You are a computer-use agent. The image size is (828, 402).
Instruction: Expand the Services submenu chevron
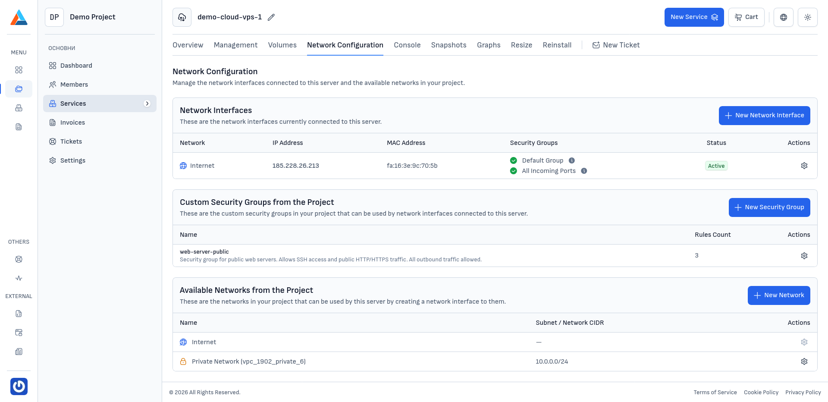tap(147, 104)
